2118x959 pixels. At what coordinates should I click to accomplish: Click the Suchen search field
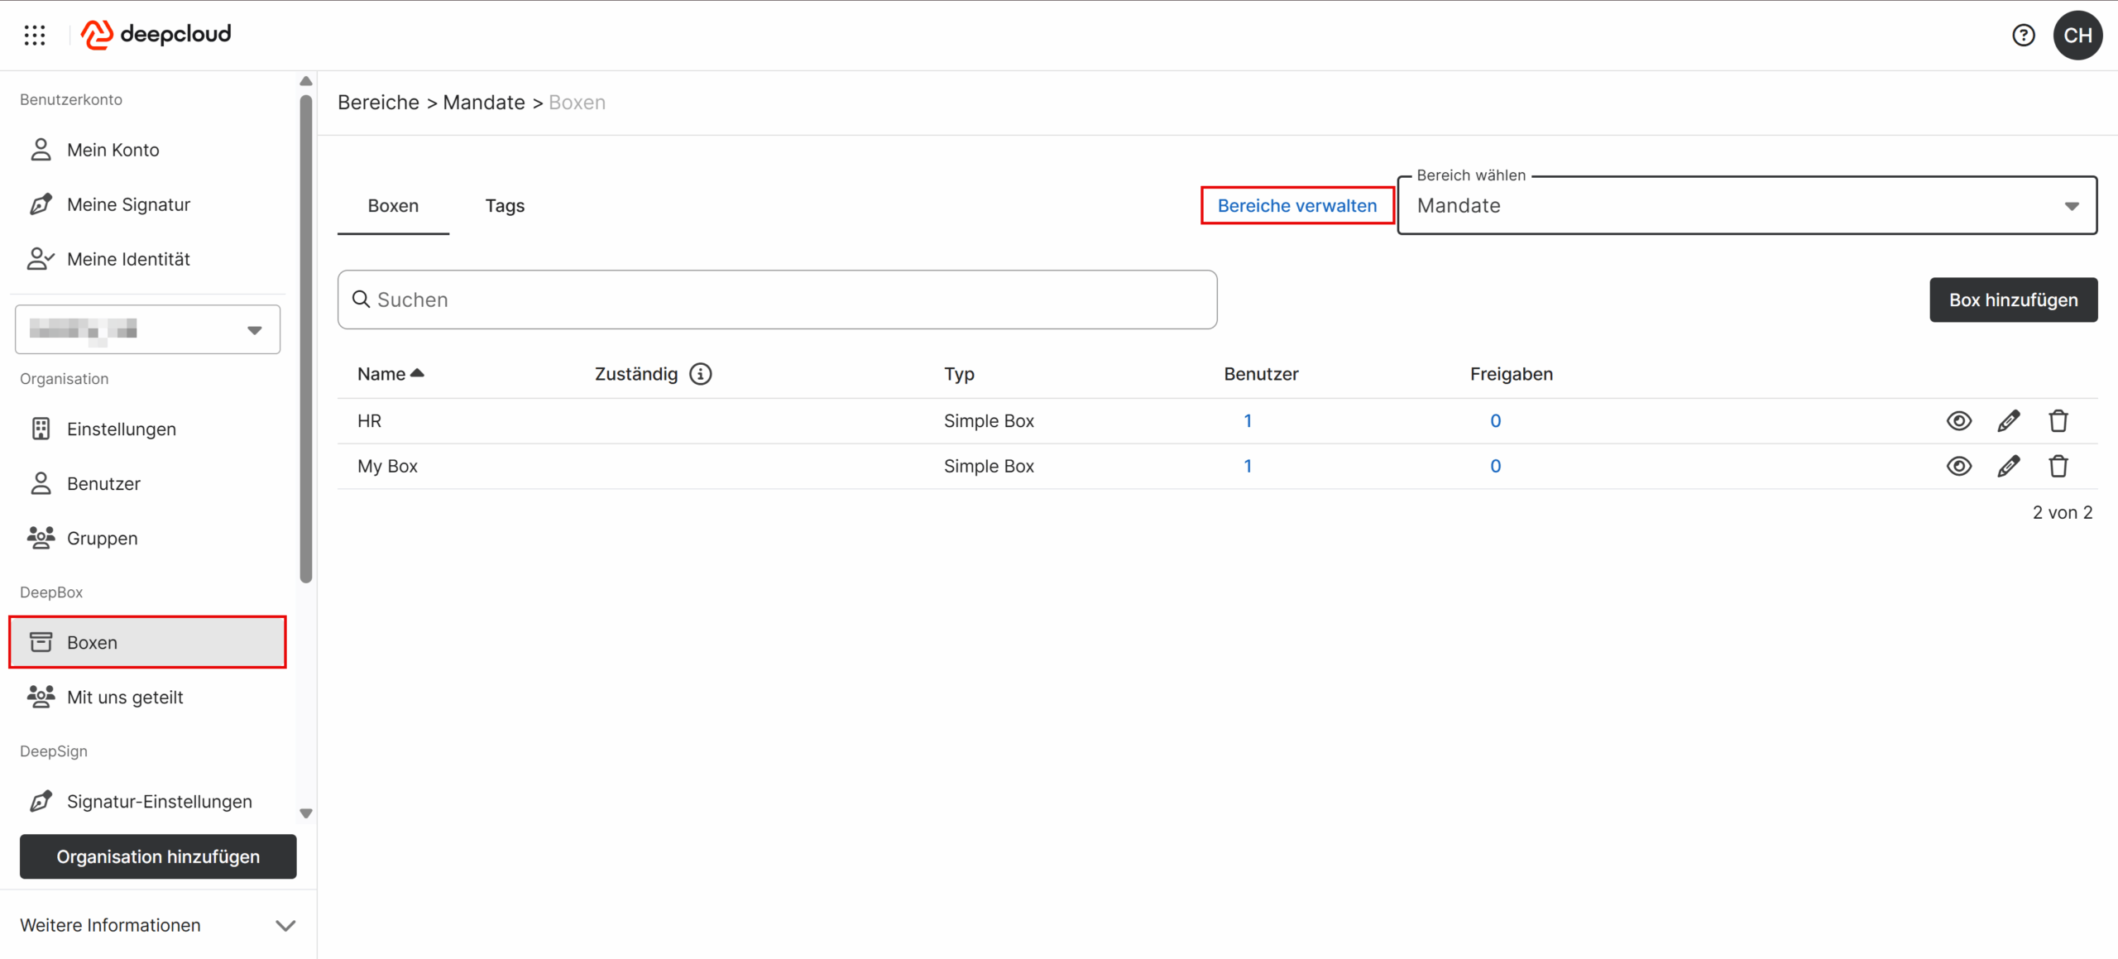pos(776,300)
